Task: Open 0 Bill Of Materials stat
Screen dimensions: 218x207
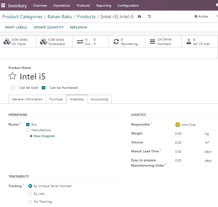Action: tap(200, 42)
